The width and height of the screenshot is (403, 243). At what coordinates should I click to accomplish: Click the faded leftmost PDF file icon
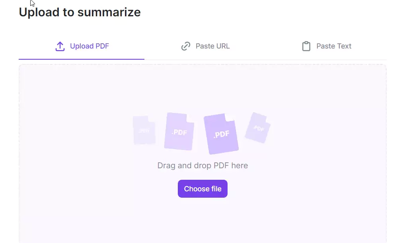click(x=144, y=130)
